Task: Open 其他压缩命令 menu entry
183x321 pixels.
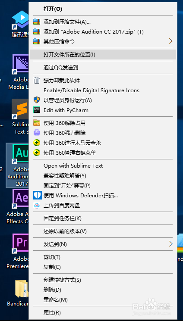Action: pos(103,42)
